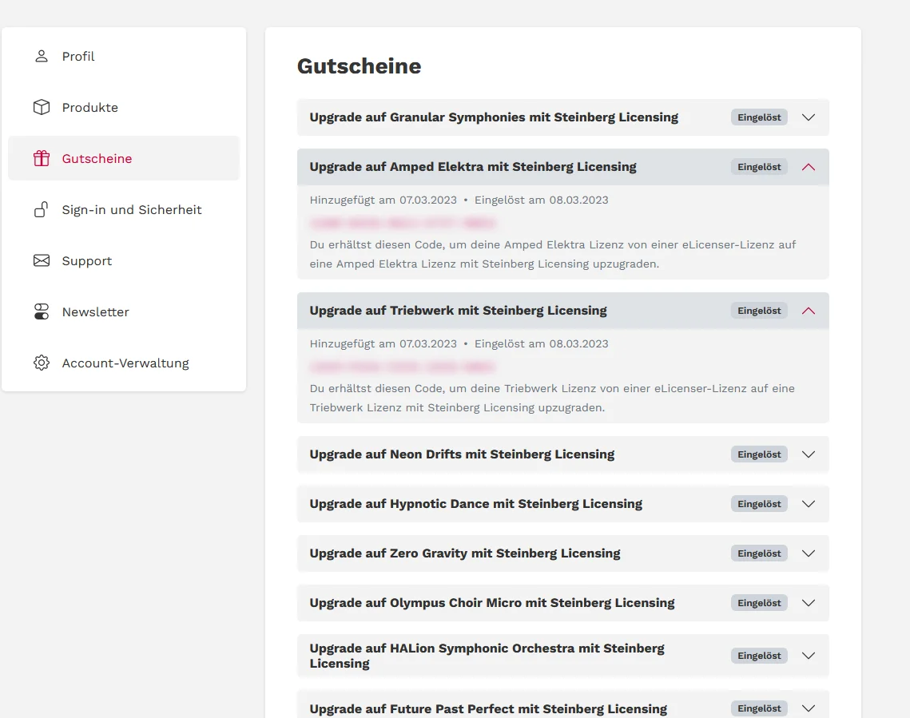The height and width of the screenshot is (718, 910).
Task: Click the Eingelöst badge for Granular Symphonies
Action: (x=759, y=117)
